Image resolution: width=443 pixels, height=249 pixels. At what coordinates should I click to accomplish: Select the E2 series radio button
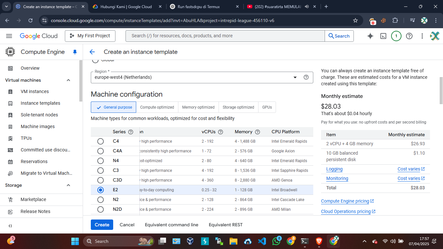click(x=101, y=190)
